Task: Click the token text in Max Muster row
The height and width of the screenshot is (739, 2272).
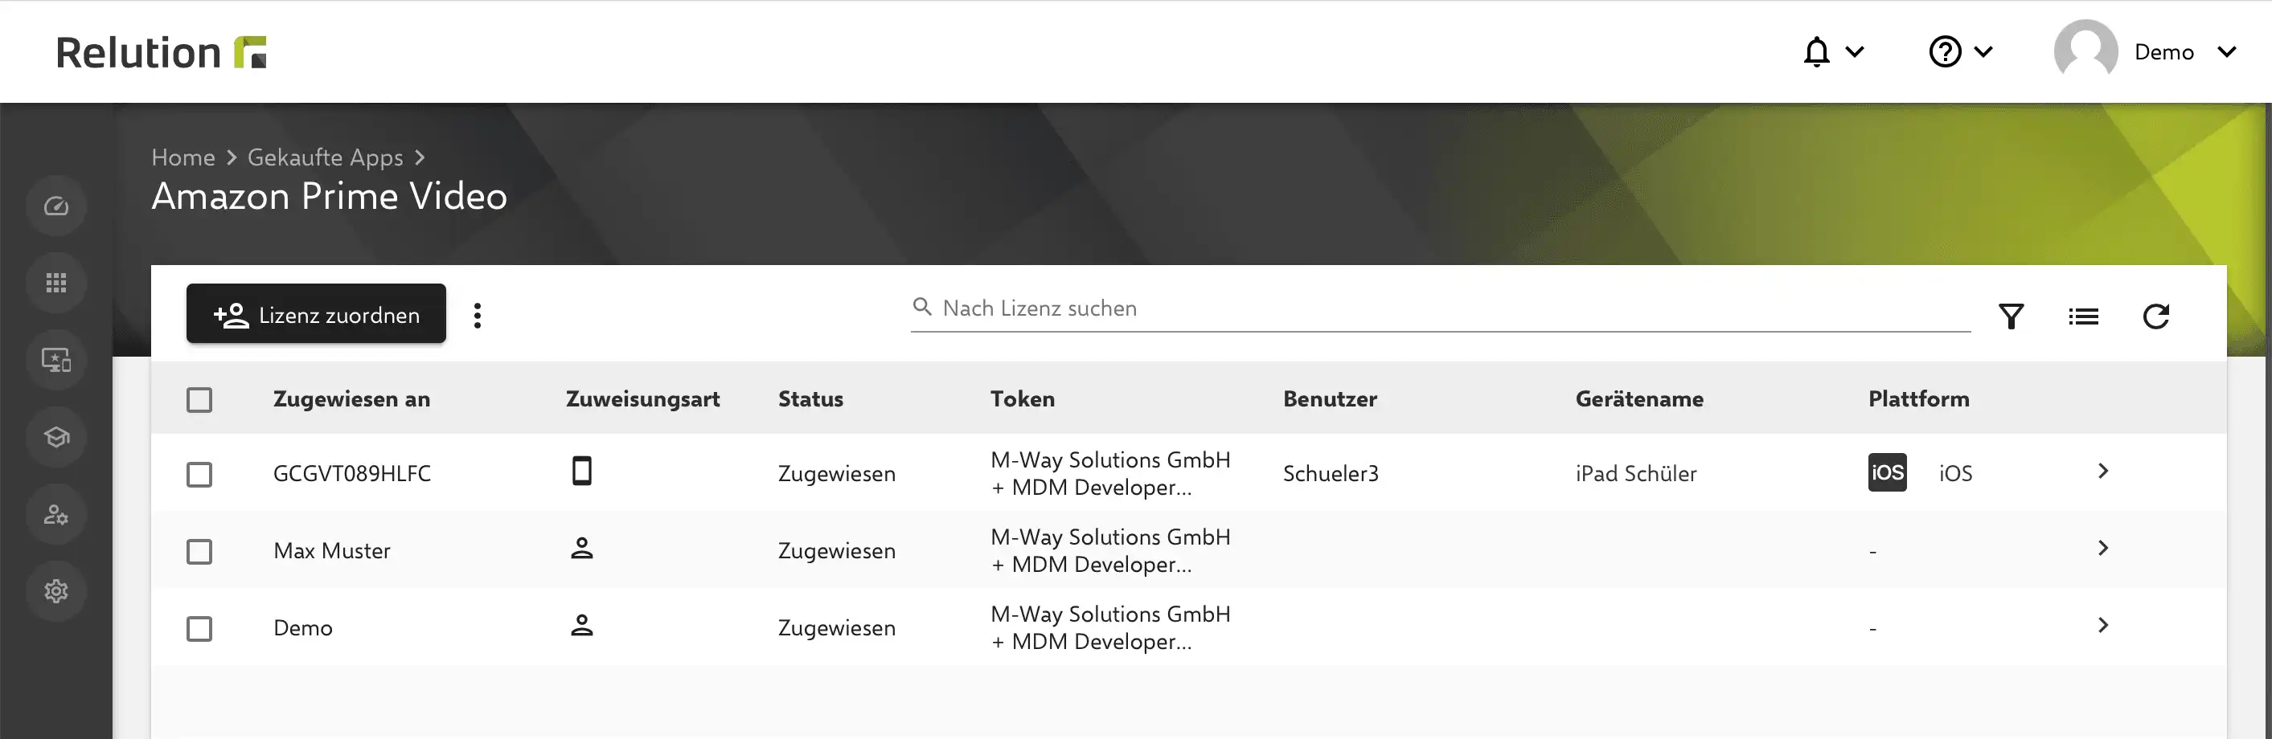Action: coord(1110,550)
